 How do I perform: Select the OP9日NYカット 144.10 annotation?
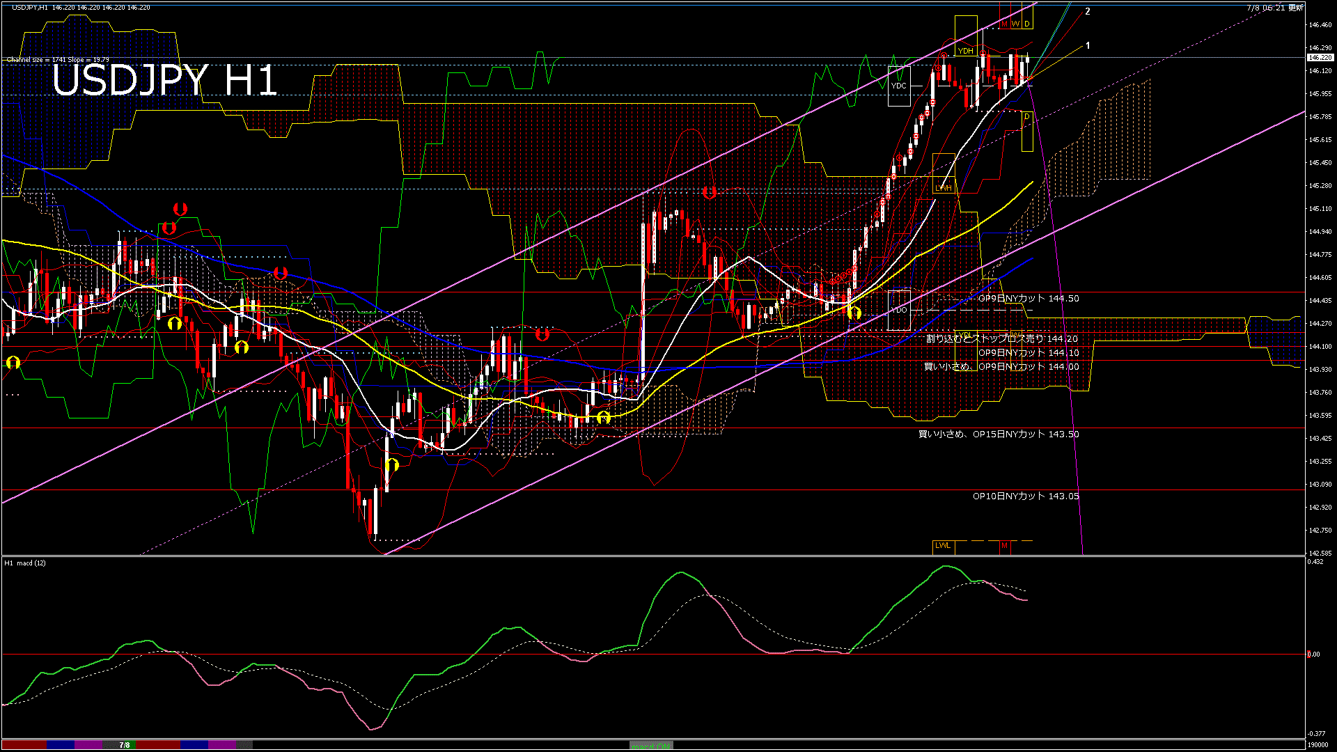[1029, 353]
